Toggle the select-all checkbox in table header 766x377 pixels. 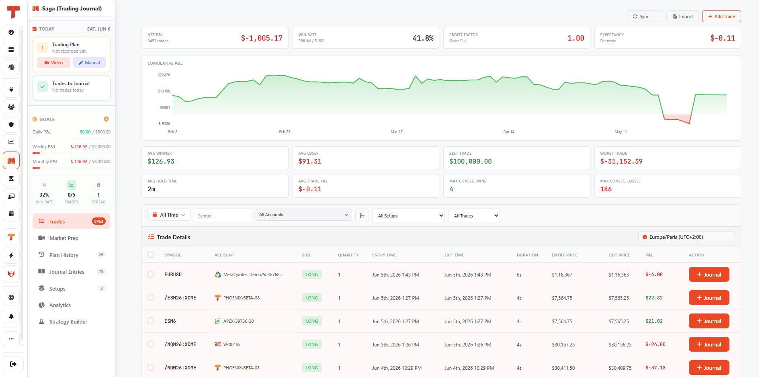click(151, 254)
